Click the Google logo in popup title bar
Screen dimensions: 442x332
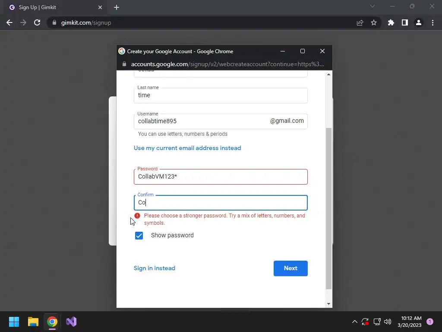pos(122,51)
